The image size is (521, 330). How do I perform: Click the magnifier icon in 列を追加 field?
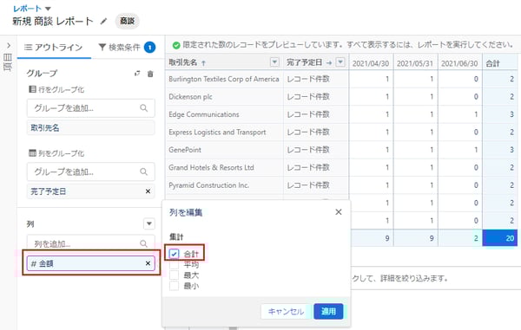point(143,243)
